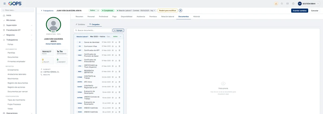323x114 pixels.
Task: Open the help question mark icon
Action: pos(293,3)
